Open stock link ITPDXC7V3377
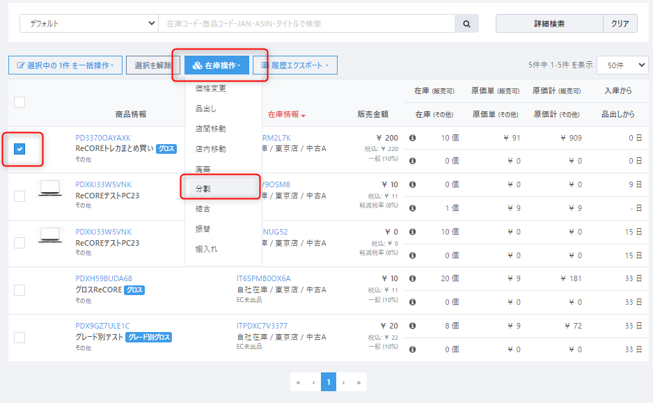The height and width of the screenshot is (403, 653). click(x=262, y=326)
